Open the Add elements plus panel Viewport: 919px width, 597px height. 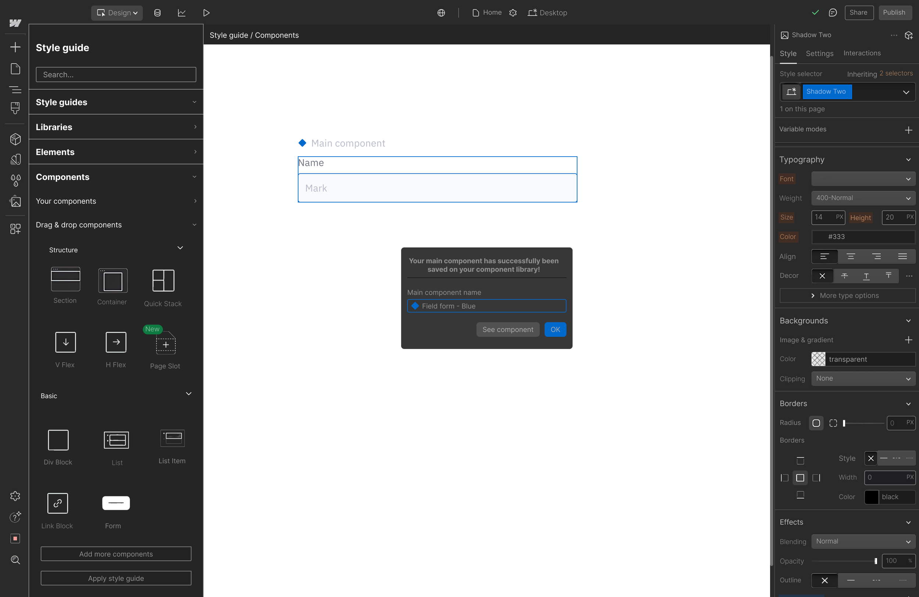pos(15,47)
